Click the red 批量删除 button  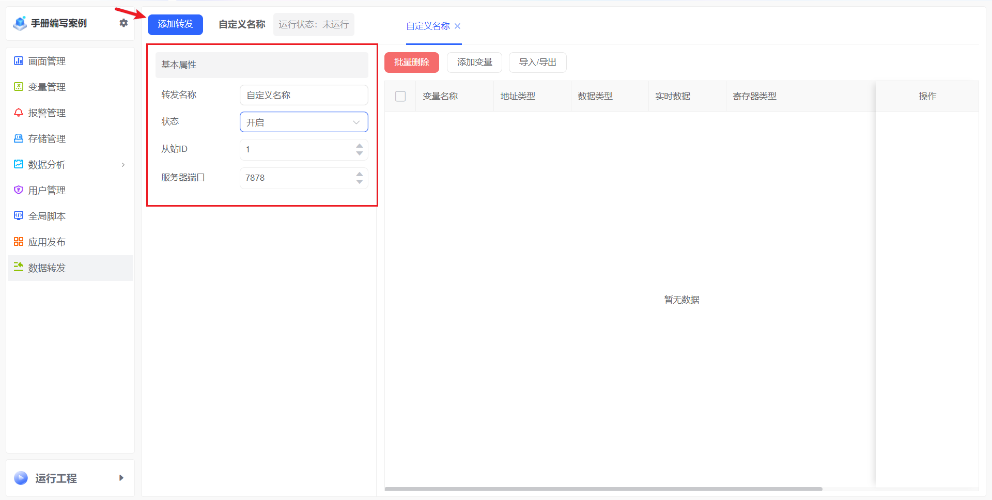412,62
